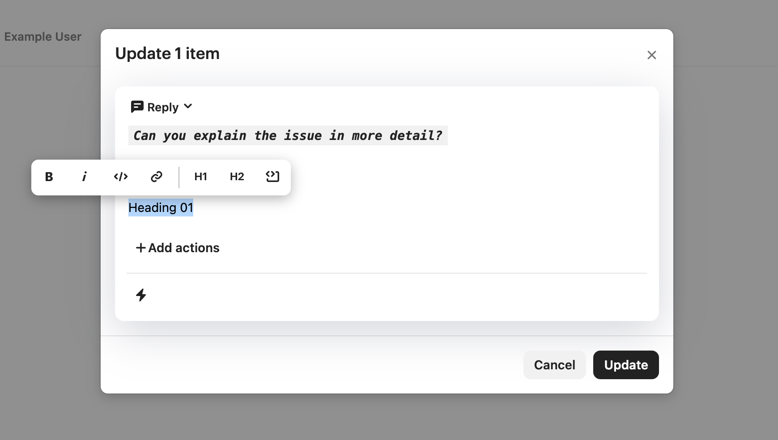The width and height of the screenshot is (778, 440).
Task: Click the Reply speech bubble icon
Action: (x=137, y=107)
